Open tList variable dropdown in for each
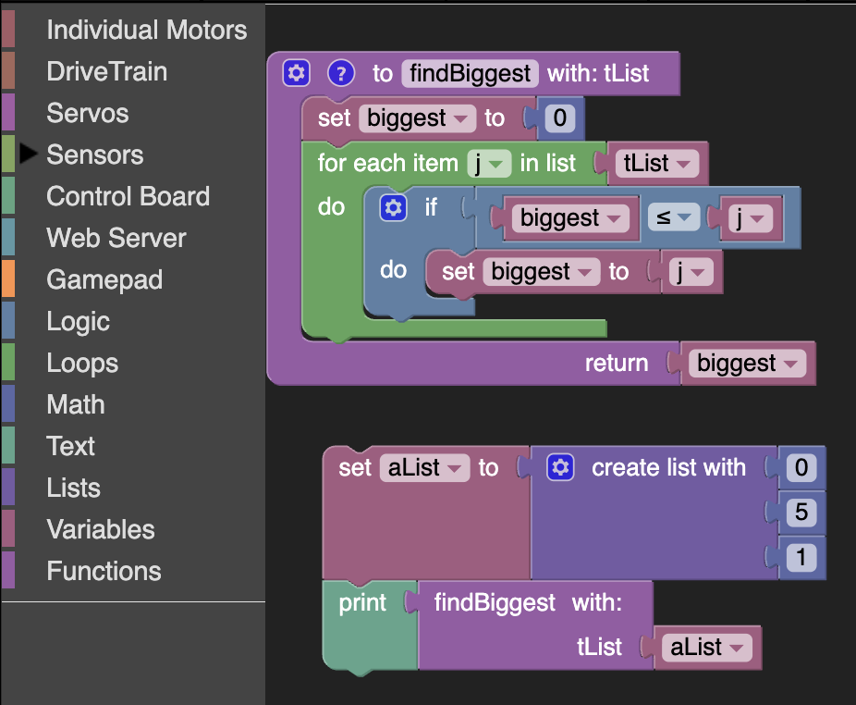 click(x=656, y=164)
